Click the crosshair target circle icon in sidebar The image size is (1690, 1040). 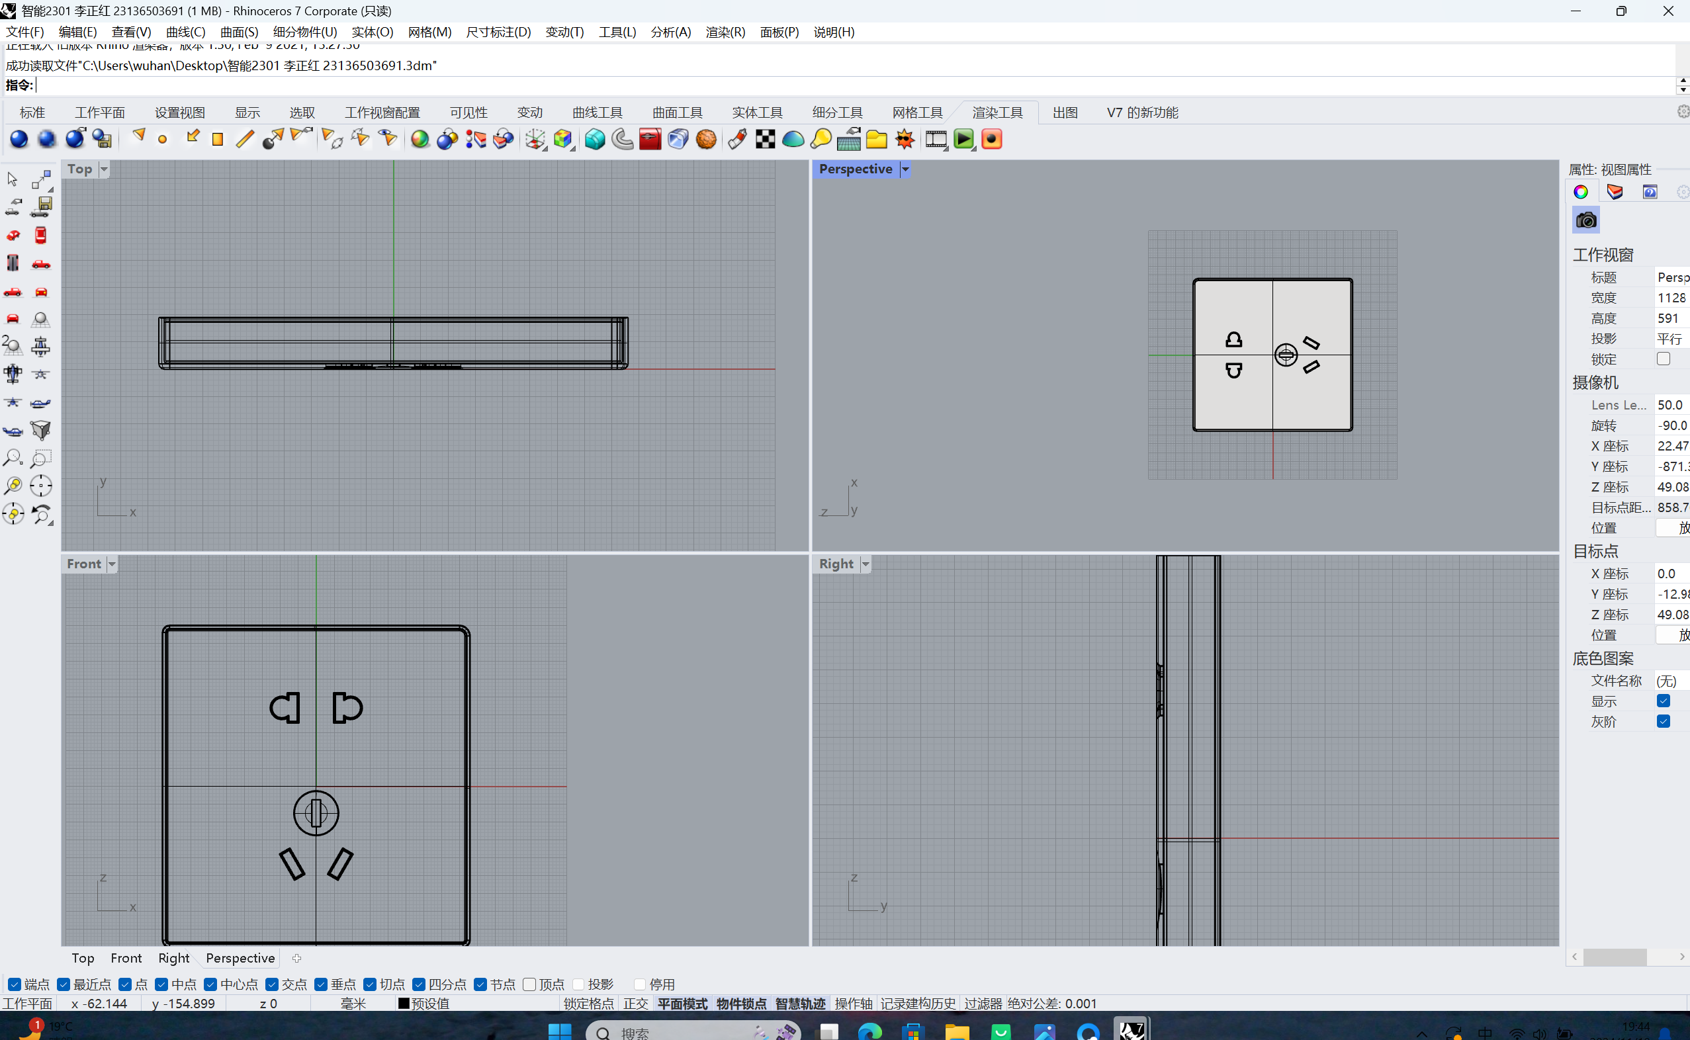pyautogui.click(x=41, y=486)
